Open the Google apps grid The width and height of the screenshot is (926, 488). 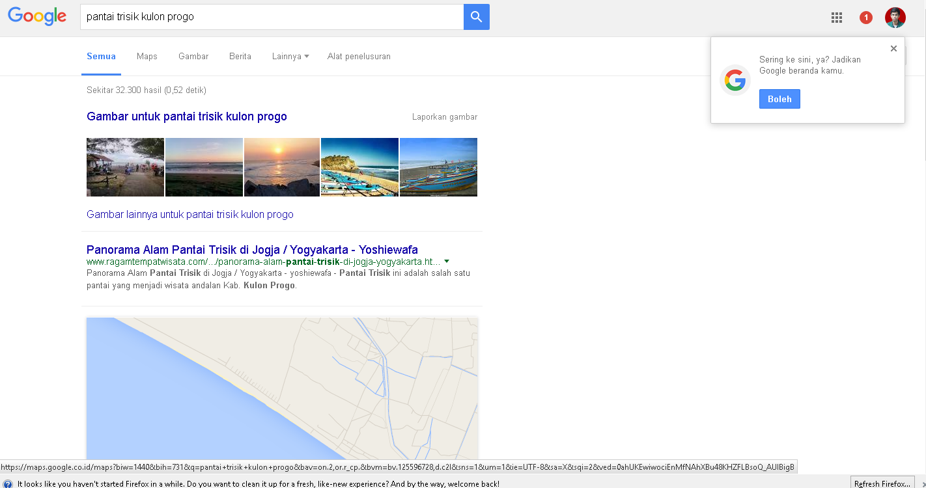pyautogui.click(x=837, y=17)
